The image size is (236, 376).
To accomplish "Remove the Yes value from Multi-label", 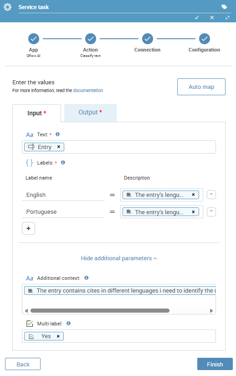I will (x=58, y=336).
